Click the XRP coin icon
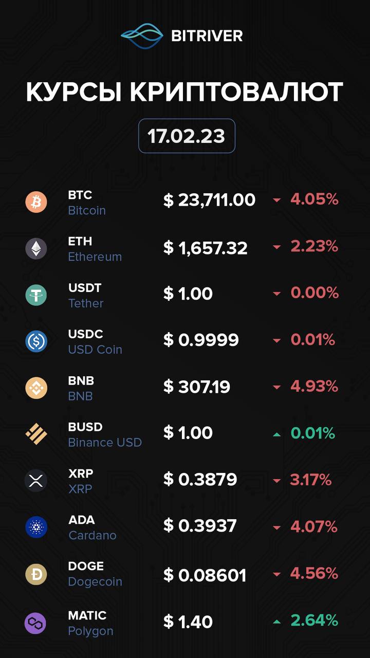This screenshot has width=370, height=658. pyautogui.click(x=36, y=481)
